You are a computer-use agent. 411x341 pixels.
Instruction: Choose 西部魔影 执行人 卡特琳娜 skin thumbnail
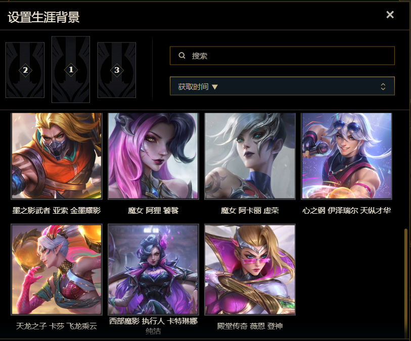click(x=153, y=269)
